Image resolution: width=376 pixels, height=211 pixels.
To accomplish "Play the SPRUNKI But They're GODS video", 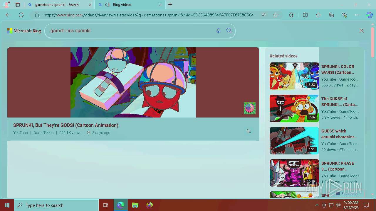I will pos(133,82).
